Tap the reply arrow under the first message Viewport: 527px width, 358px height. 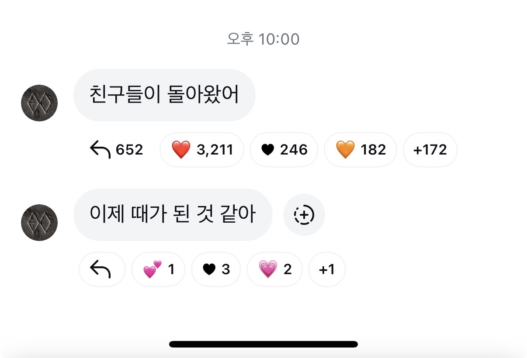click(100, 150)
